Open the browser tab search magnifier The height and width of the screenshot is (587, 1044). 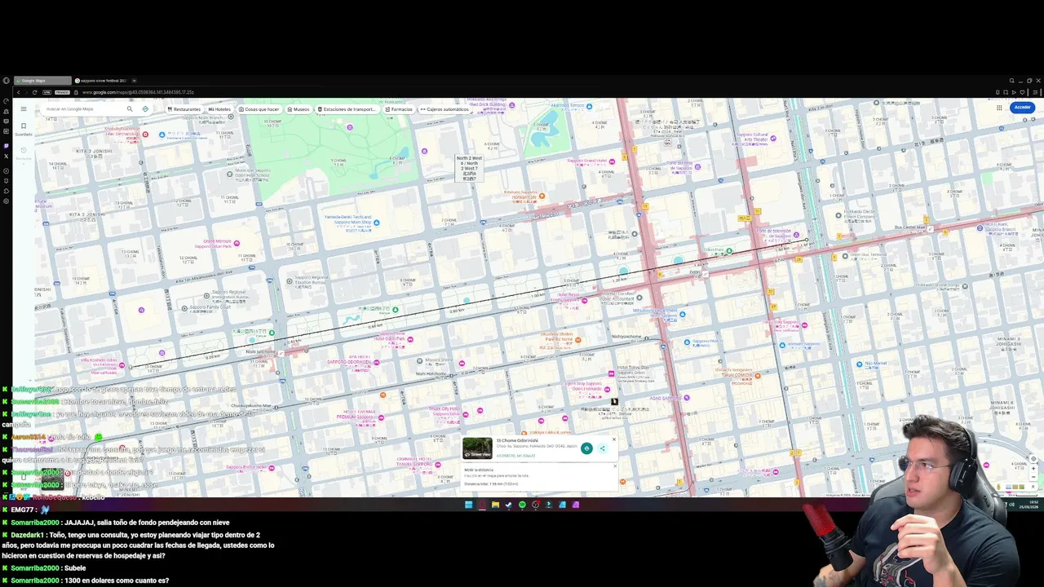(x=1012, y=81)
